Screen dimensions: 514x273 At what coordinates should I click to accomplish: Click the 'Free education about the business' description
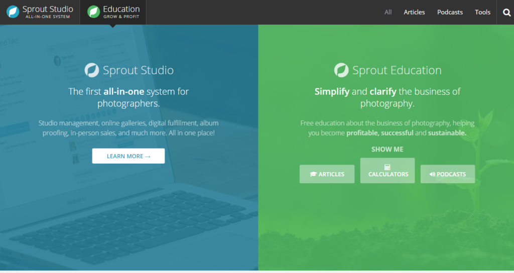click(x=387, y=128)
